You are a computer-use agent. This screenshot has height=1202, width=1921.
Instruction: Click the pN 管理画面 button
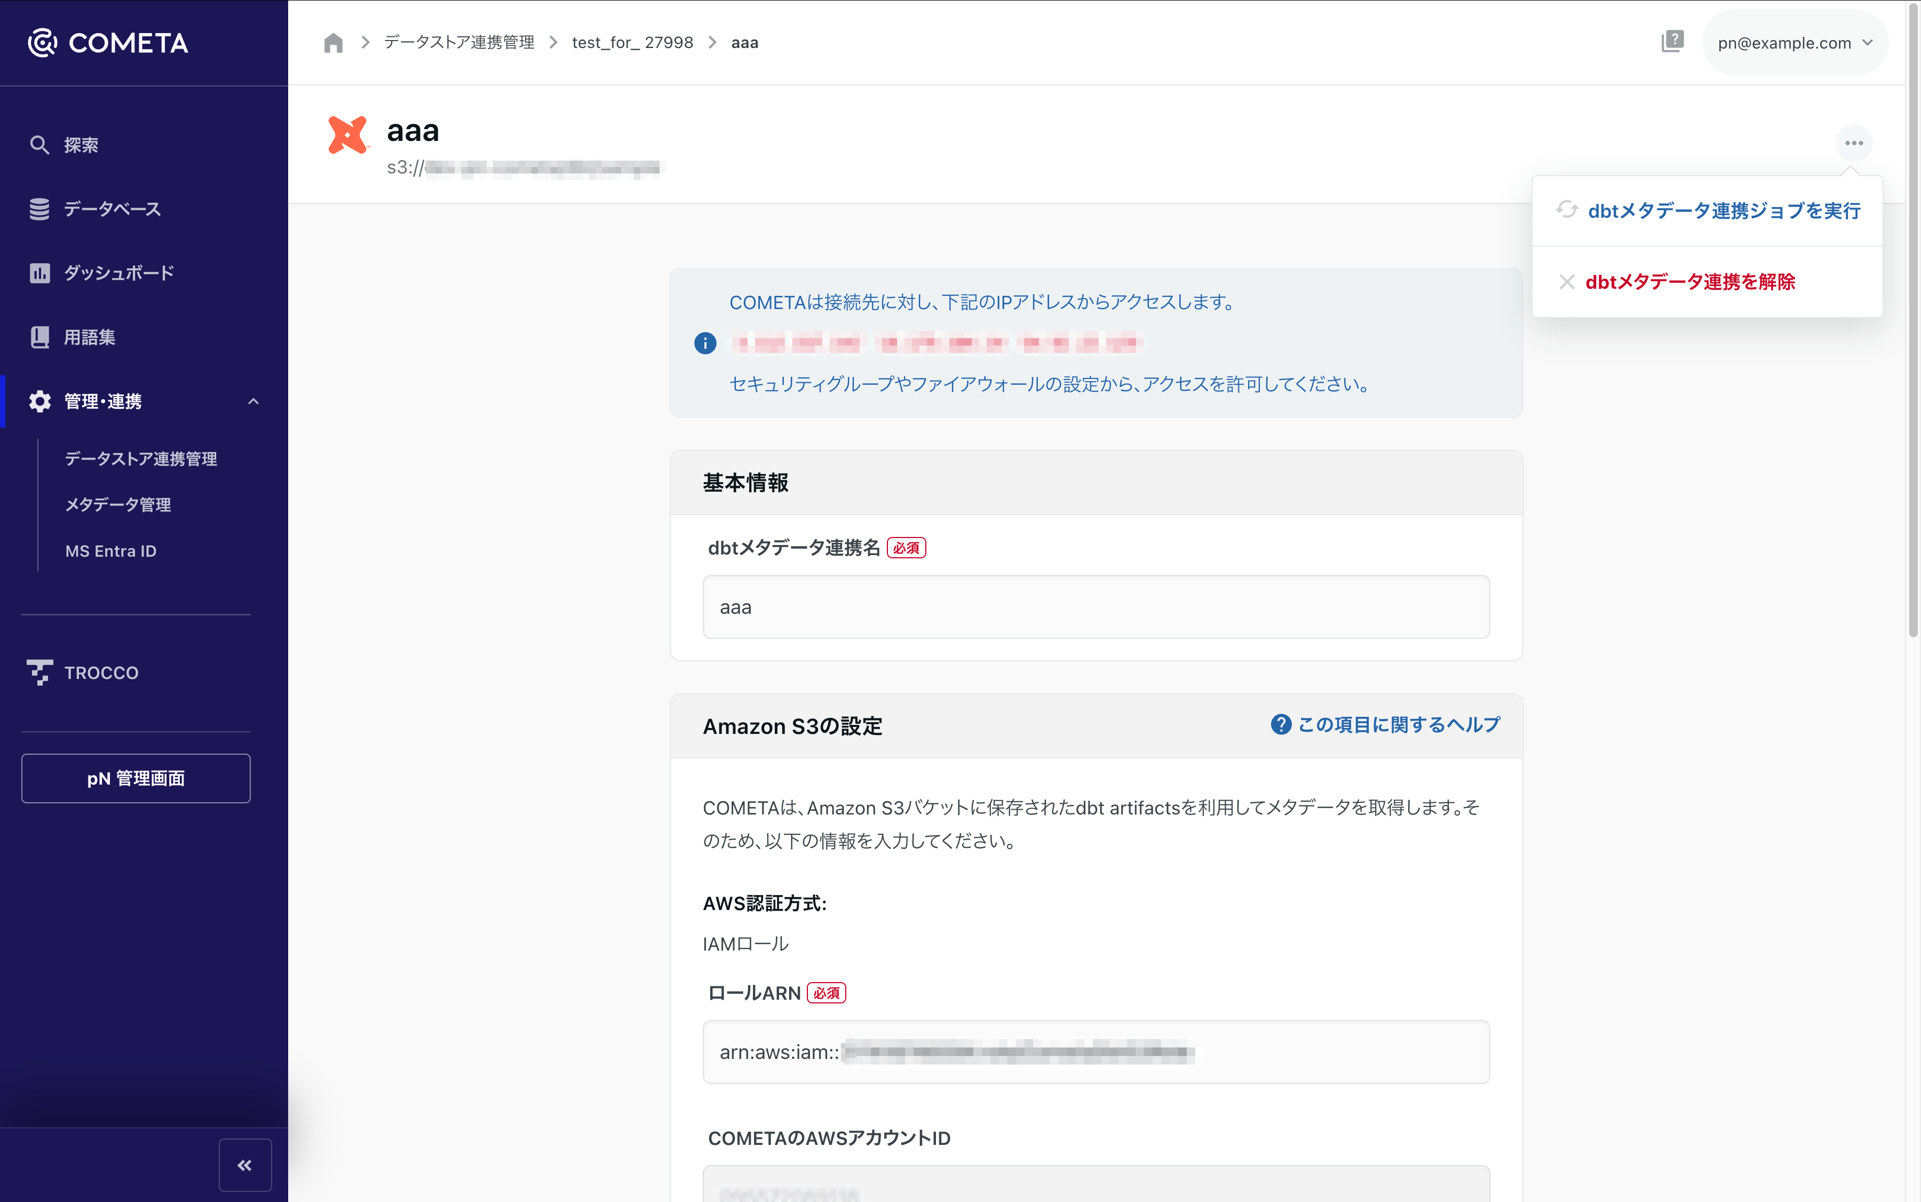click(x=136, y=778)
